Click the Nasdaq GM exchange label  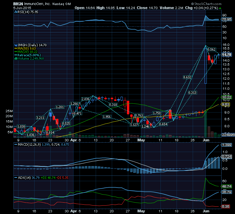click(61, 4)
